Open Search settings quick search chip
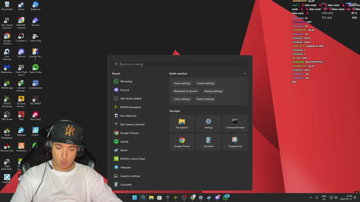Image resolution: width=360 pixels, height=202 pixels. [205, 99]
